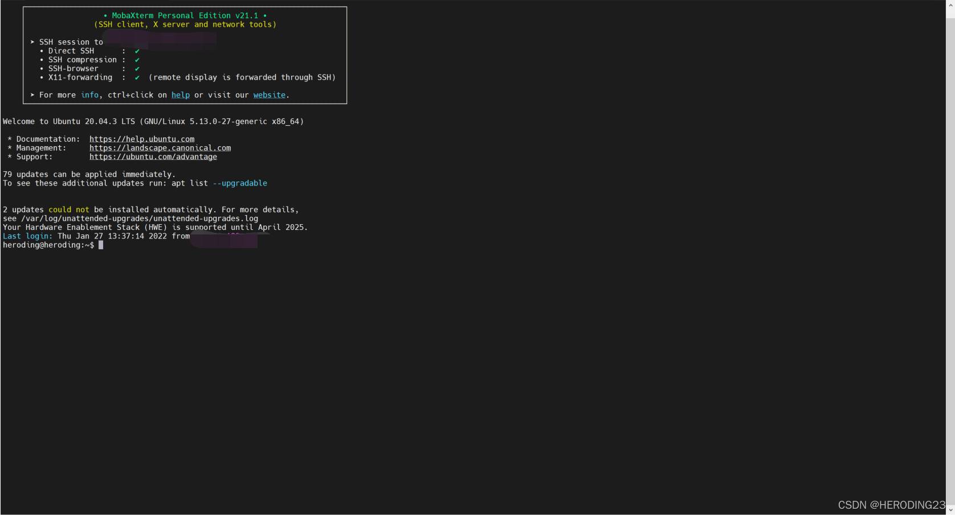Click the SSH compression green checkmark
Image resolution: width=955 pixels, height=515 pixels.
point(137,60)
